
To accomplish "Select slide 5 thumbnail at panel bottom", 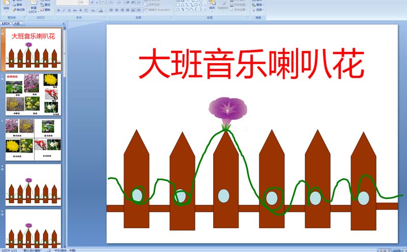I will (x=34, y=228).
